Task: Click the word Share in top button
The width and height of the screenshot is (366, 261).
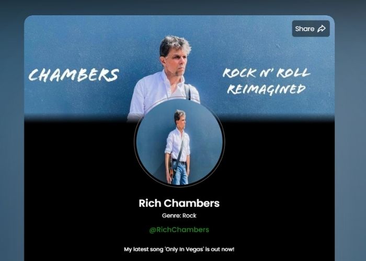Action: coord(305,29)
